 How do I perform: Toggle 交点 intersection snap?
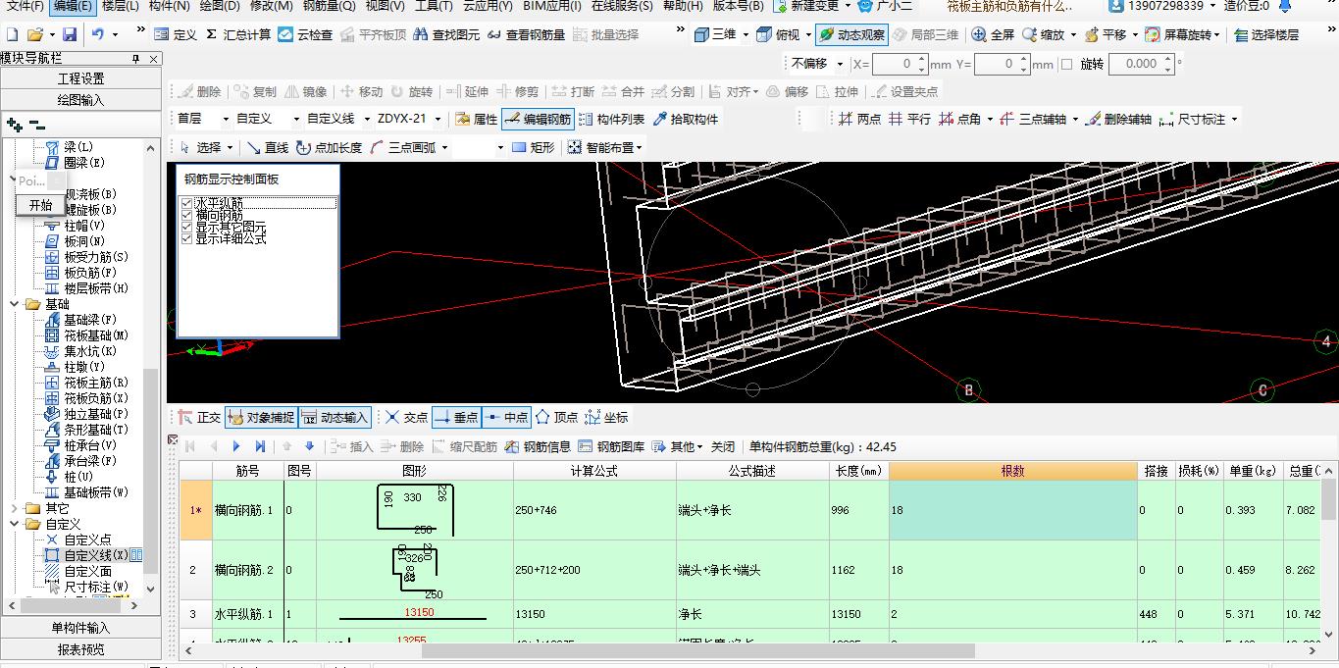[x=406, y=417]
